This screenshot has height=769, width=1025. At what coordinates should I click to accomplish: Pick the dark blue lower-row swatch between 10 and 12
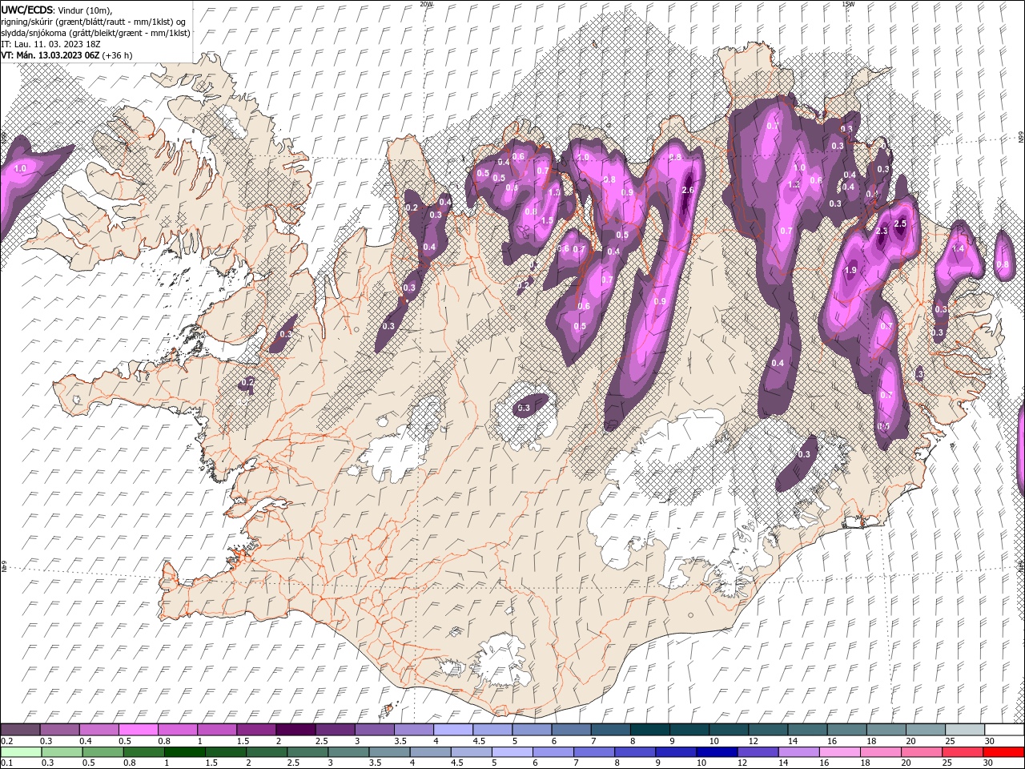[x=716, y=752]
